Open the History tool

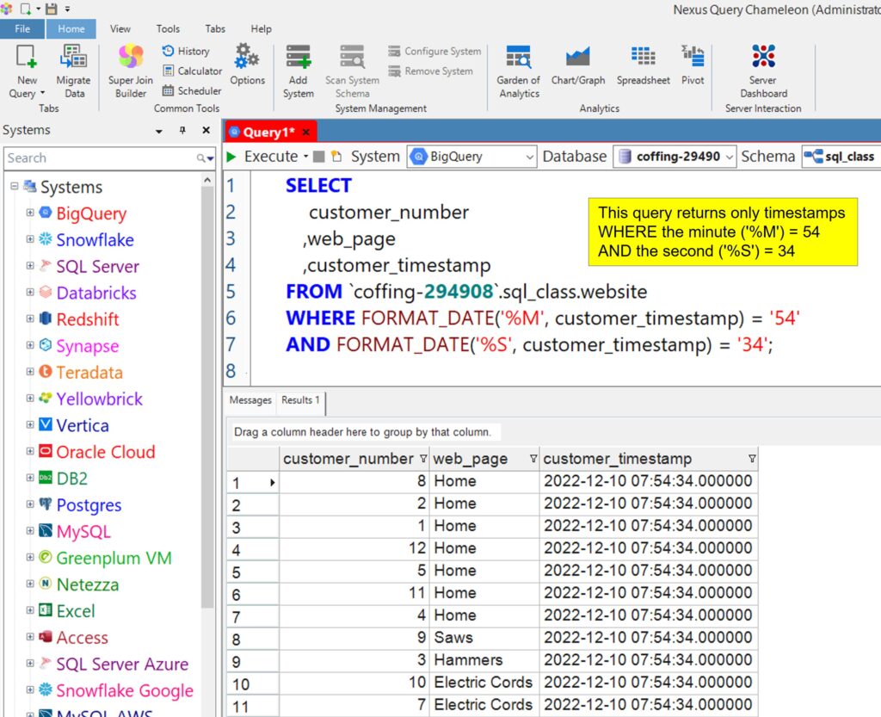coord(186,52)
